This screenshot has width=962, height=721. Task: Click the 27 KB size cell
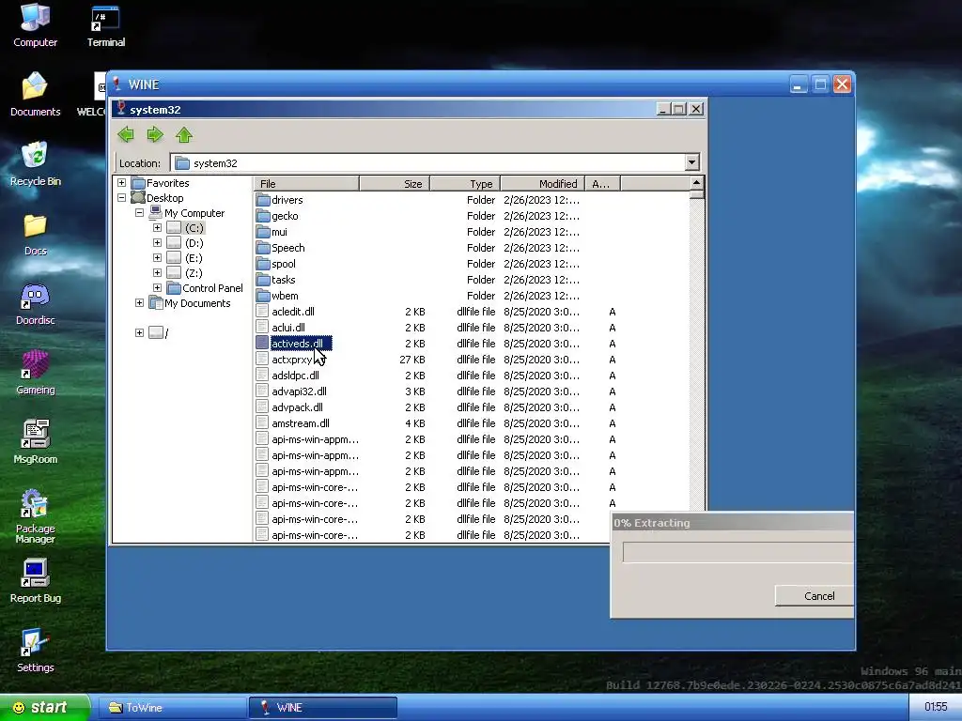[412, 360]
